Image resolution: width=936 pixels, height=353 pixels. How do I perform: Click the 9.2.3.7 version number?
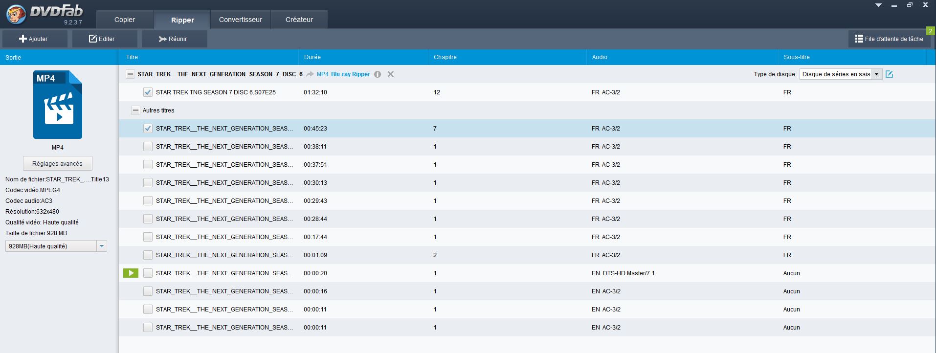[x=73, y=22]
